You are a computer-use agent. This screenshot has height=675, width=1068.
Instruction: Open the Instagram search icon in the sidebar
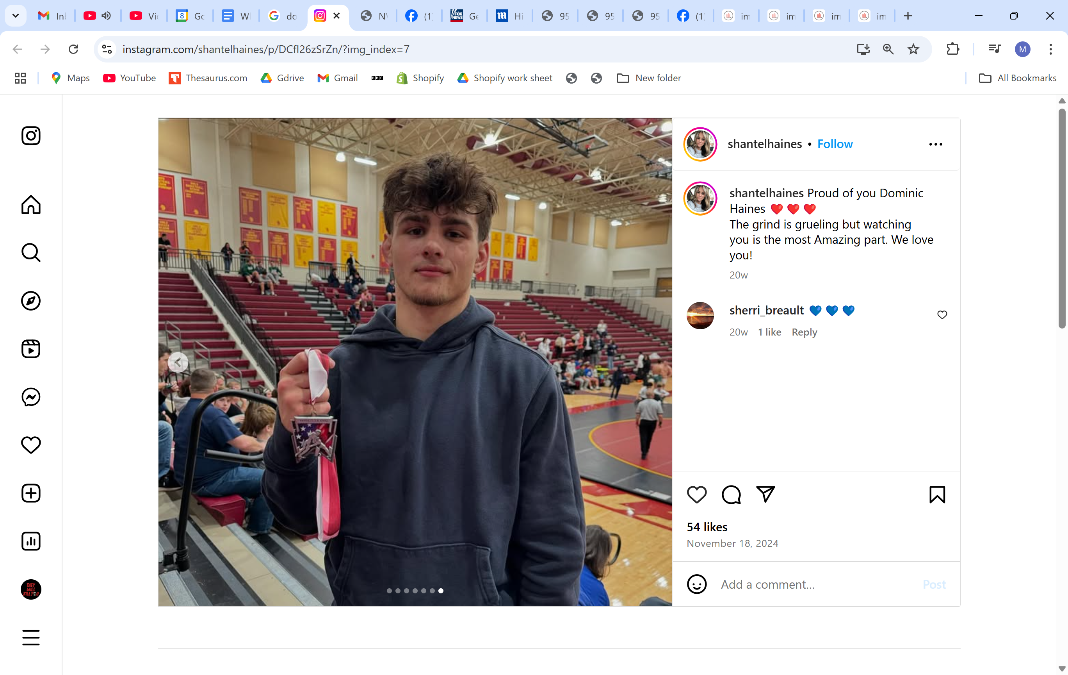[30, 253]
